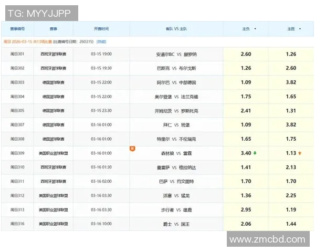Select 主胜 odds 3.82 for 周日303
This screenshot has width=315, height=252.
pos(291,82)
